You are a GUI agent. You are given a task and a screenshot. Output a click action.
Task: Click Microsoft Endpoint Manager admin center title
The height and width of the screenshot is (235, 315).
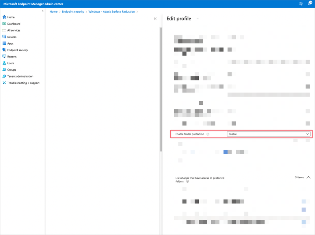coord(33,4)
